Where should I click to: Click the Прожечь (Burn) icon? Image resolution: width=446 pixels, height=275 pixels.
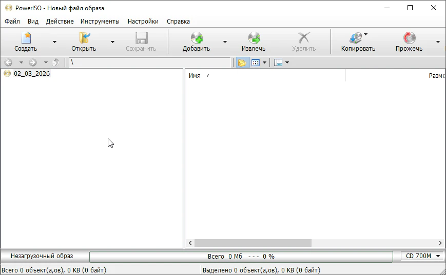click(x=409, y=38)
